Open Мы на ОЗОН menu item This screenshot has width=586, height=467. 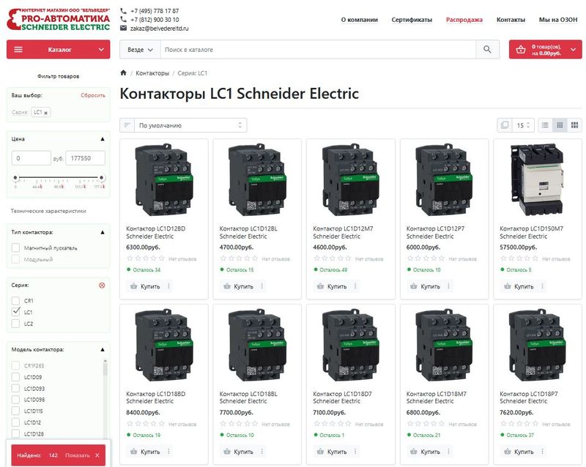coord(558,20)
